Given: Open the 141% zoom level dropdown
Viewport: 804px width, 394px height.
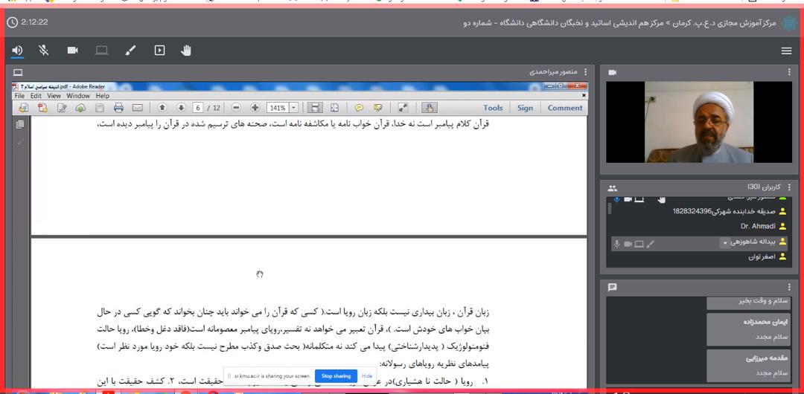Looking at the screenshot, I should click(294, 108).
